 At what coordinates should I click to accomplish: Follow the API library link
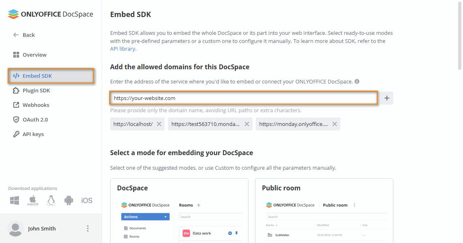(123, 49)
